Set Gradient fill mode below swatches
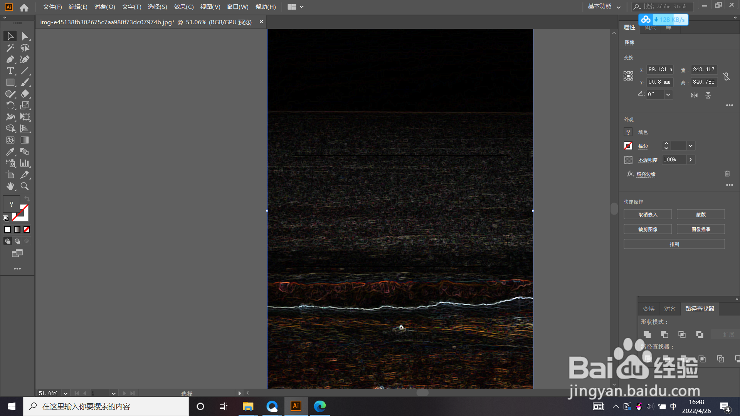This screenshot has width=740, height=416. pyautogui.click(x=17, y=230)
